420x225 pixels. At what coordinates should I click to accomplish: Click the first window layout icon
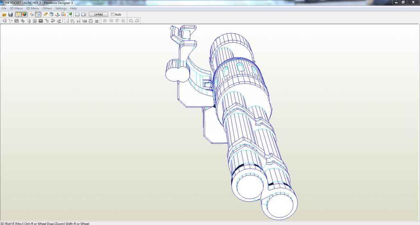pos(77,14)
